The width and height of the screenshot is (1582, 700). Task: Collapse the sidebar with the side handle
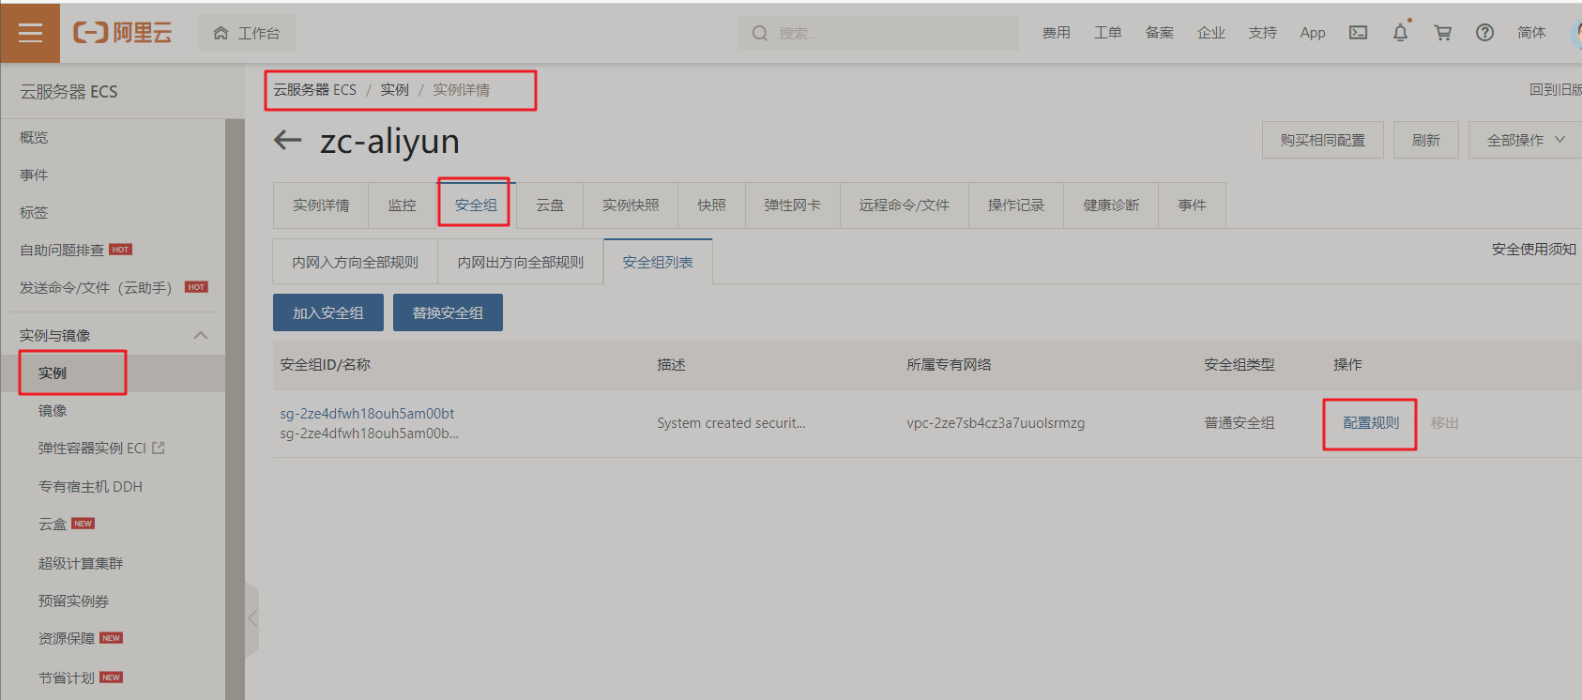[x=251, y=618]
